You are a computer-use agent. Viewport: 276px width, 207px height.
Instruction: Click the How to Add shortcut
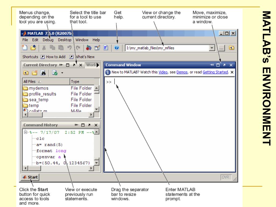53,57
